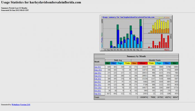Click the 'Daily Avg' group header
The width and height of the screenshot is (195, 111).
tap(118, 60)
